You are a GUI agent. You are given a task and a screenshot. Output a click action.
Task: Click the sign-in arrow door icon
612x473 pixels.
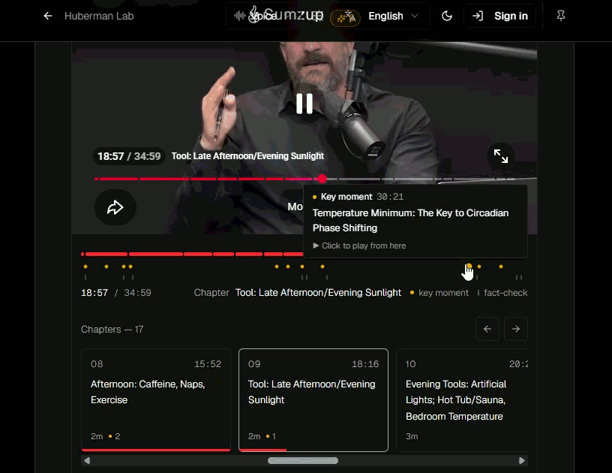coord(477,16)
